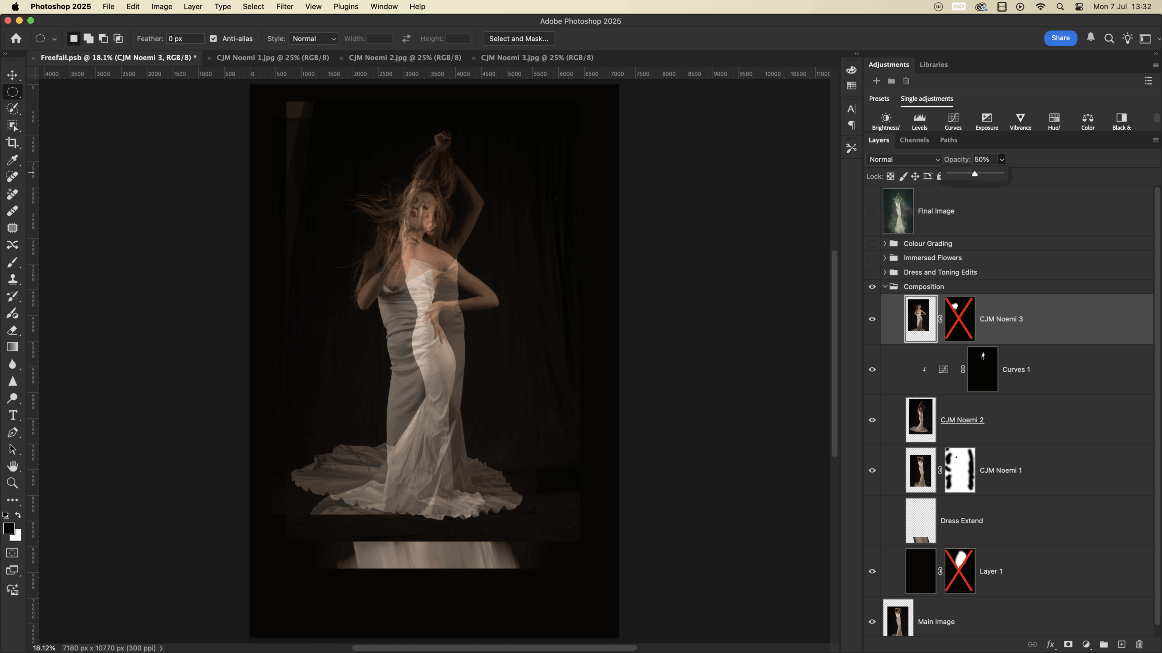
Task: Show the Dress Extend layer
Action: (872, 521)
